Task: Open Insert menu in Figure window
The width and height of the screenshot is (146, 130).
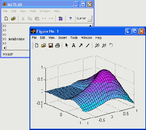Action: click(63, 38)
